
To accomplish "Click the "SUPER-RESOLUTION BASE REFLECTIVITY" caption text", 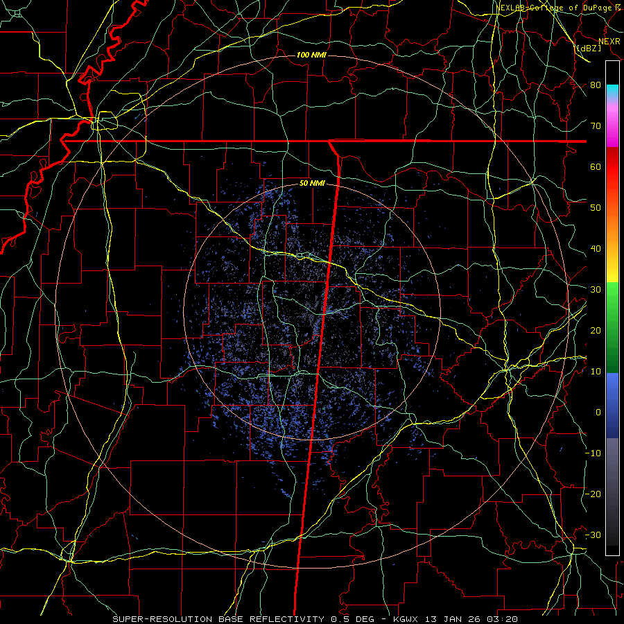I will pos(218,619).
